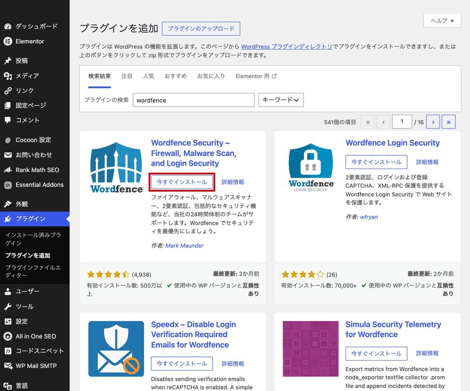Switch to the 検索結果 tab
The image size is (470, 391).
click(x=99, y=76)
